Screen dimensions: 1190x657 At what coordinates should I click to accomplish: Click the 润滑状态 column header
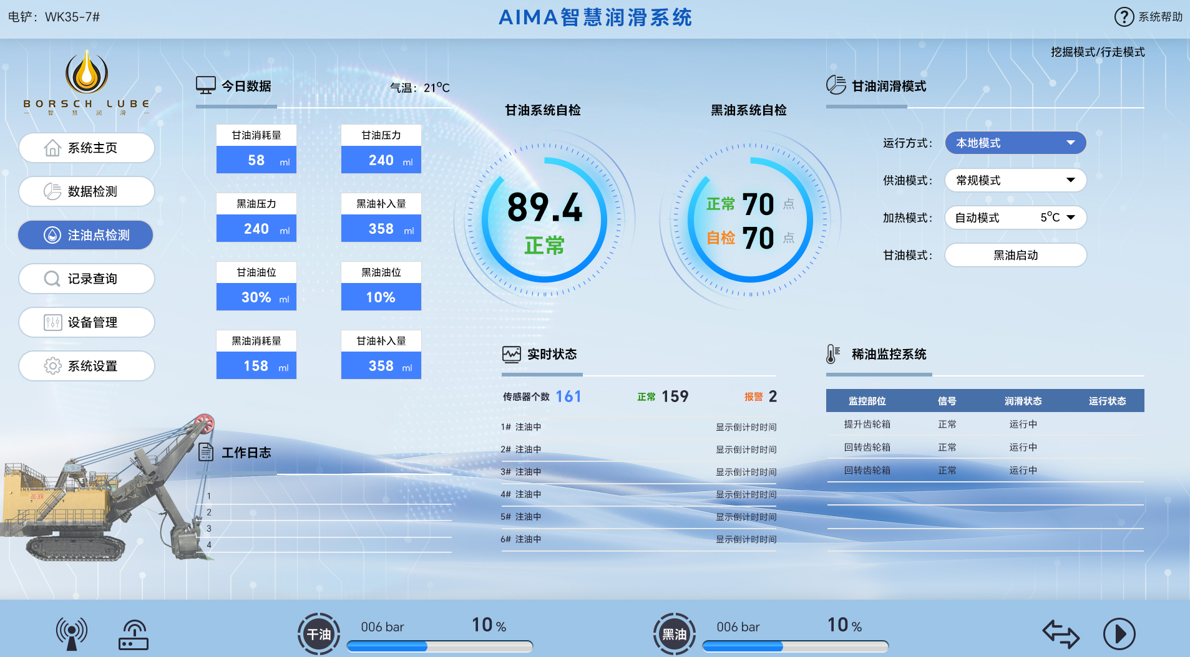1023,401
